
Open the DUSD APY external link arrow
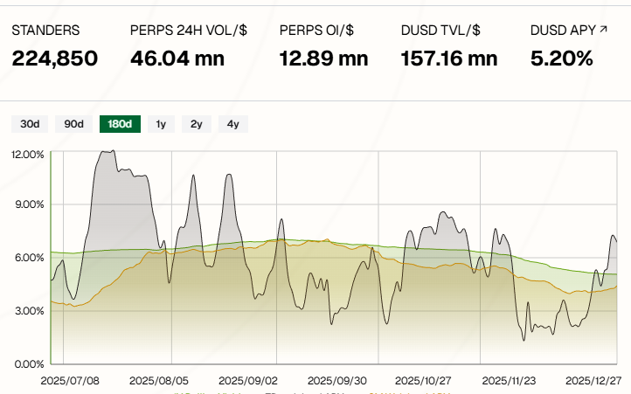(603, 29)
